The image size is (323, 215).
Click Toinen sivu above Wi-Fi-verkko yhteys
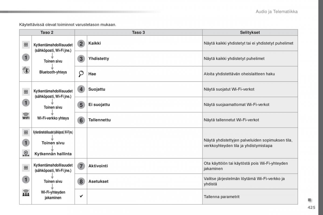click(53, 107)
